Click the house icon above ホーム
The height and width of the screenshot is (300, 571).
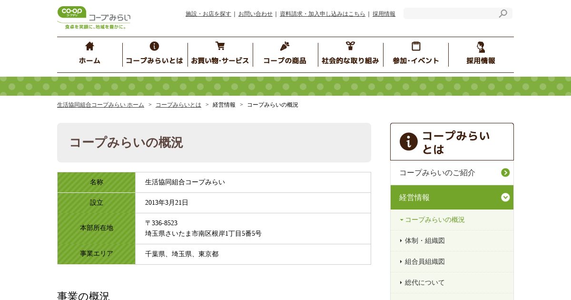tap(89, 46)
